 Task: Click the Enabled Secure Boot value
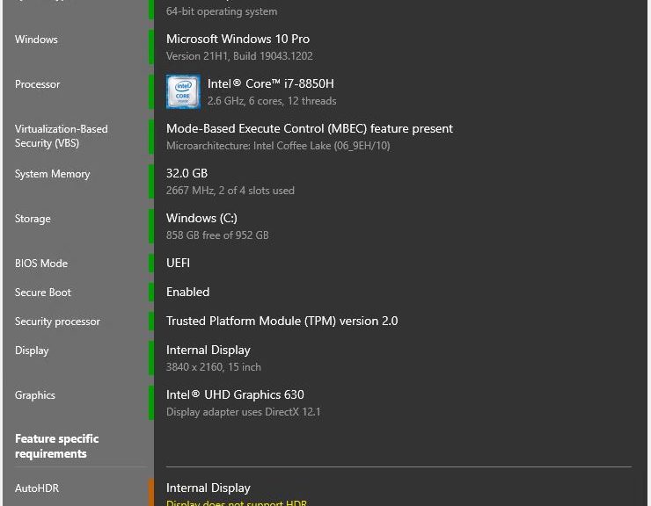pos(187,292)
